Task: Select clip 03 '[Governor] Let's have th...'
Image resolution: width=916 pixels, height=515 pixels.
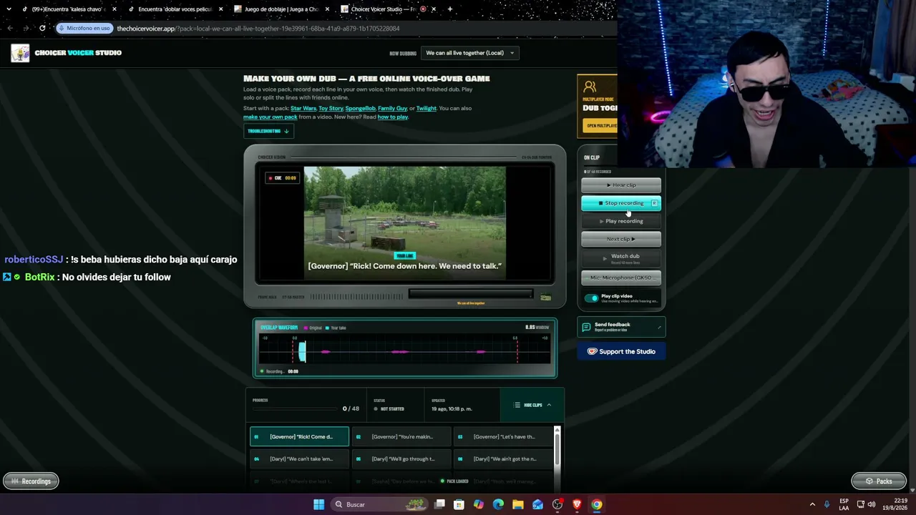Action: tap(504, 437)
